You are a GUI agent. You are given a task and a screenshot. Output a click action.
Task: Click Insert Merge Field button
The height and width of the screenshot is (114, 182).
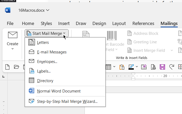point(146,50)
